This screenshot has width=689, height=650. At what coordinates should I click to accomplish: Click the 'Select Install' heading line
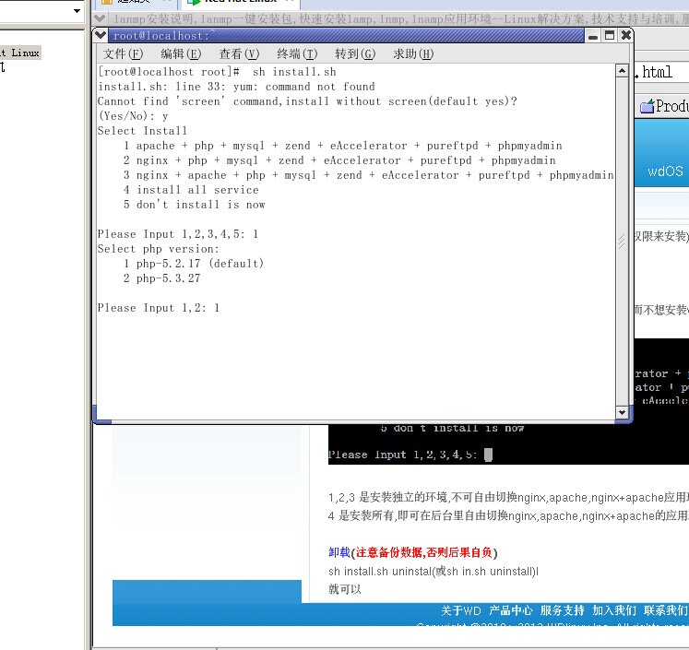coord(142,131)
